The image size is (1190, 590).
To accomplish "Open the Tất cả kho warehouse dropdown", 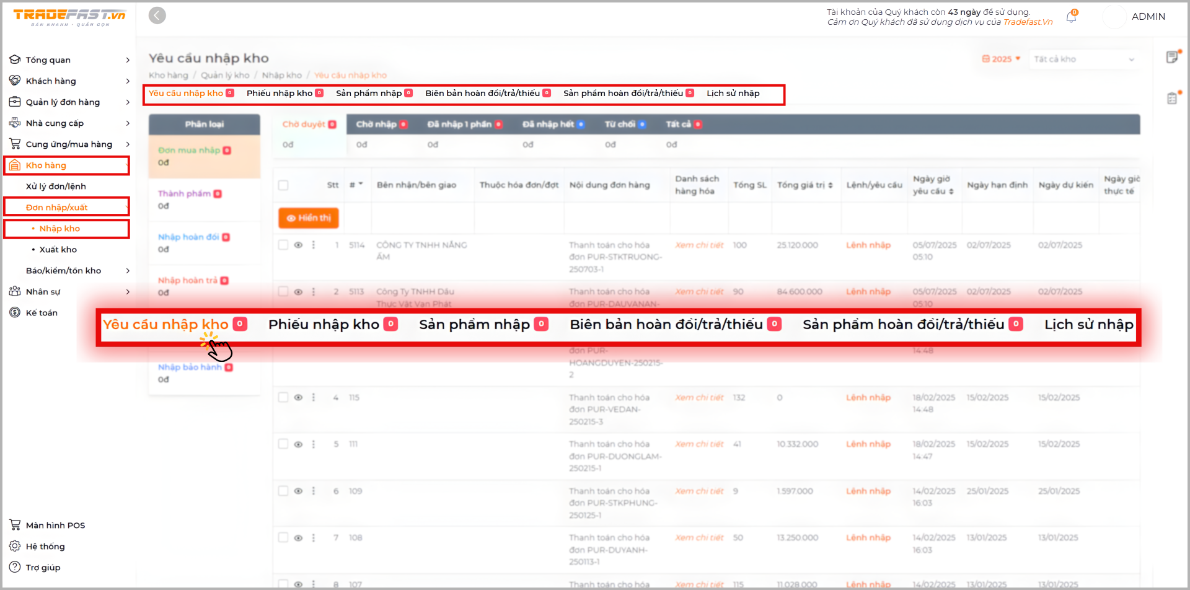I will 1083,59.
